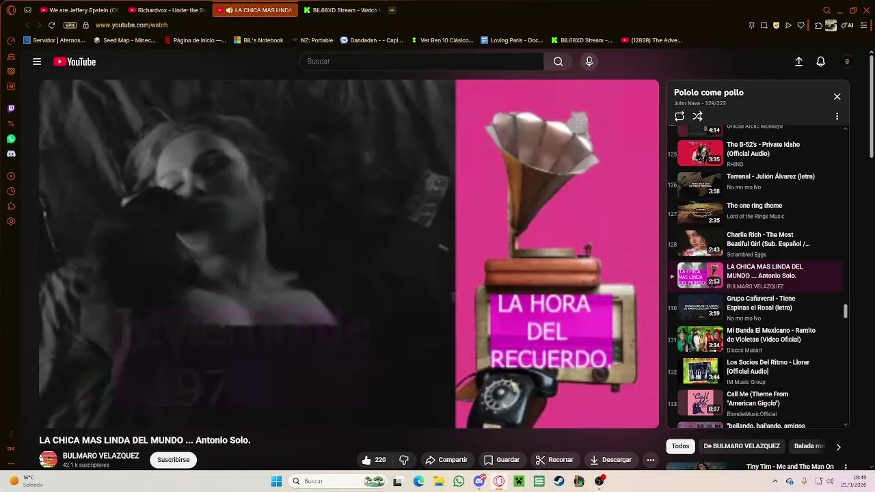The height and width of the screenshot is (492, 875).
Task: Close the Pololo come pollo playlist panel
Action: (x=837, y=96)
